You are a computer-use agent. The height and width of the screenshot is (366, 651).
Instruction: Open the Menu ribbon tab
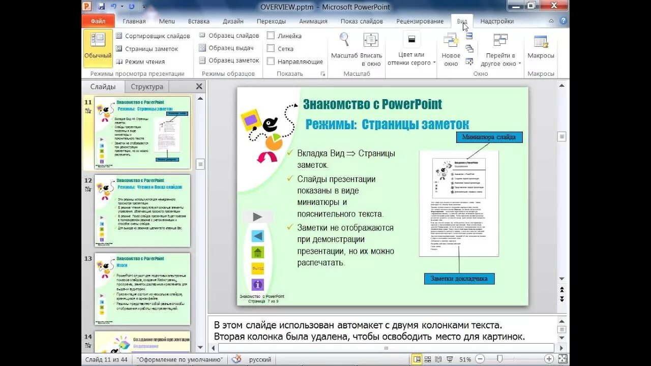coord(167,21)
